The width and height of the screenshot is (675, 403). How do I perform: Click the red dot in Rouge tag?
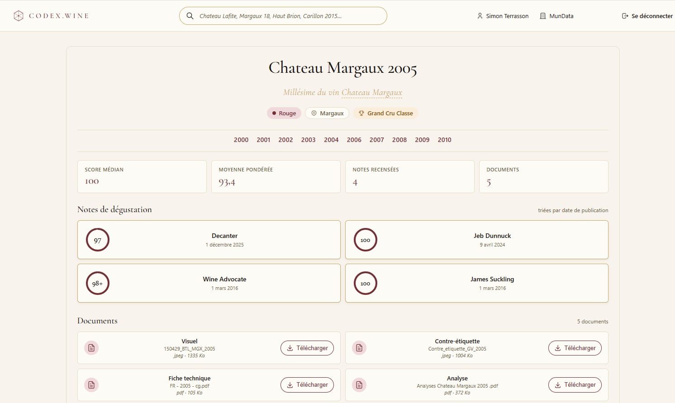274,113
